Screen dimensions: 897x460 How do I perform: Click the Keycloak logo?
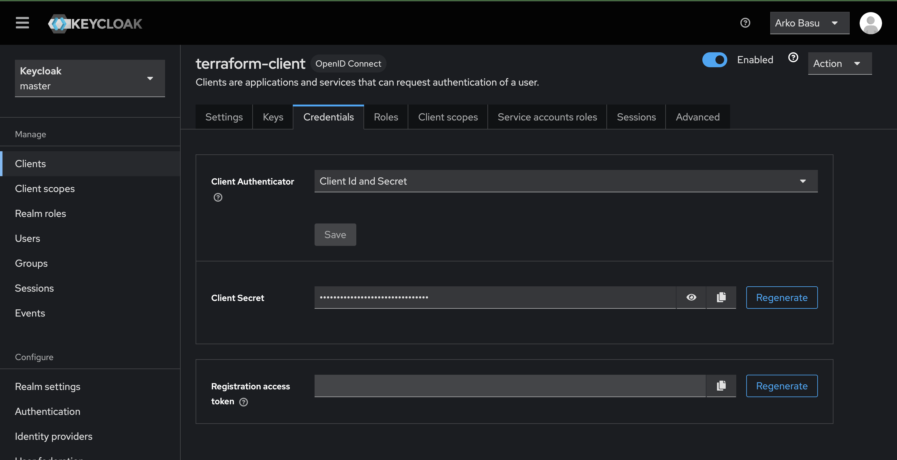95,23
